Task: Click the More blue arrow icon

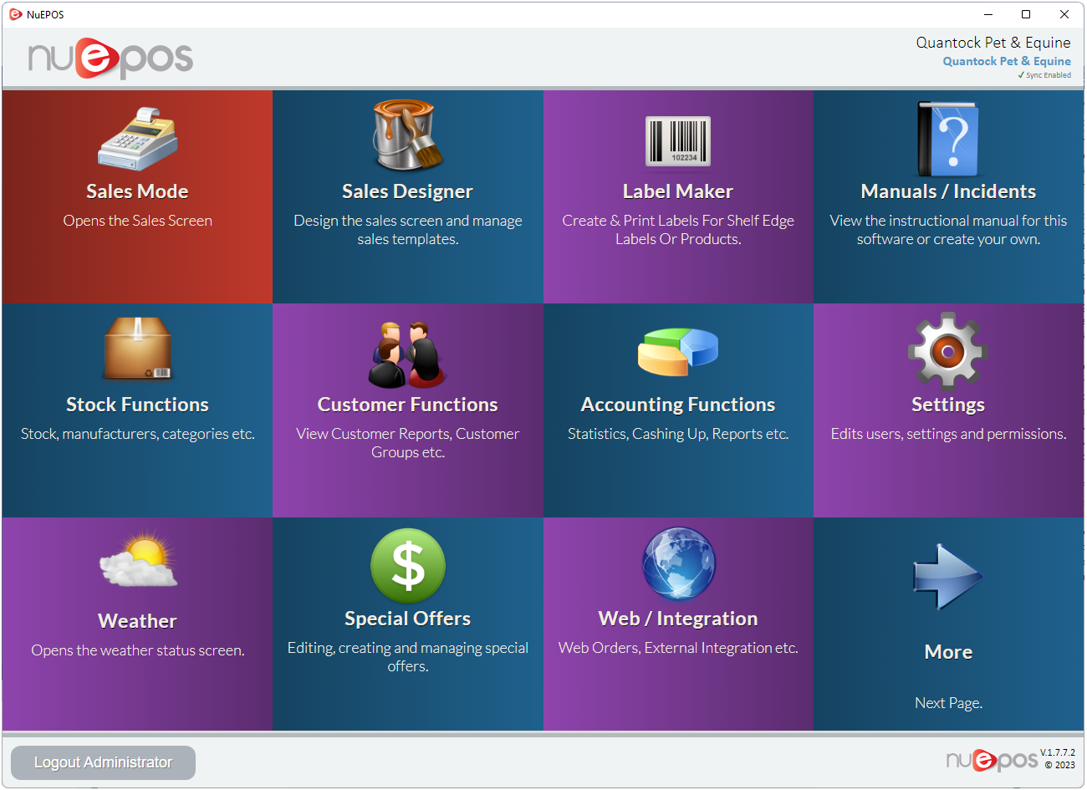Action: point(948,577)
